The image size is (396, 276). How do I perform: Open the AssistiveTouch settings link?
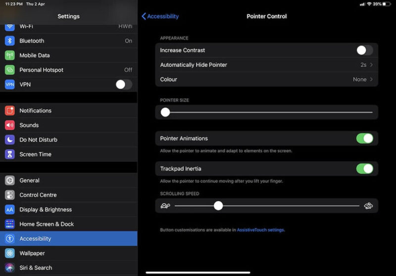click(260, 230)
